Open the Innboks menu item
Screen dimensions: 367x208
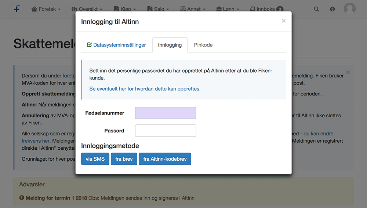pos(266,9)
